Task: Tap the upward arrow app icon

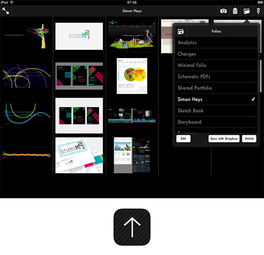Action: (x=132, y=227)
